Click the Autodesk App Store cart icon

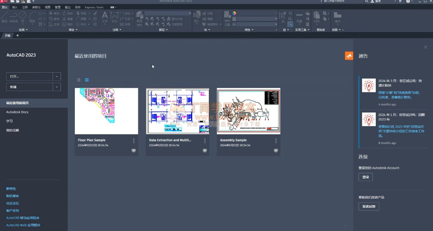pyautogui.click(x=400, y=1)
